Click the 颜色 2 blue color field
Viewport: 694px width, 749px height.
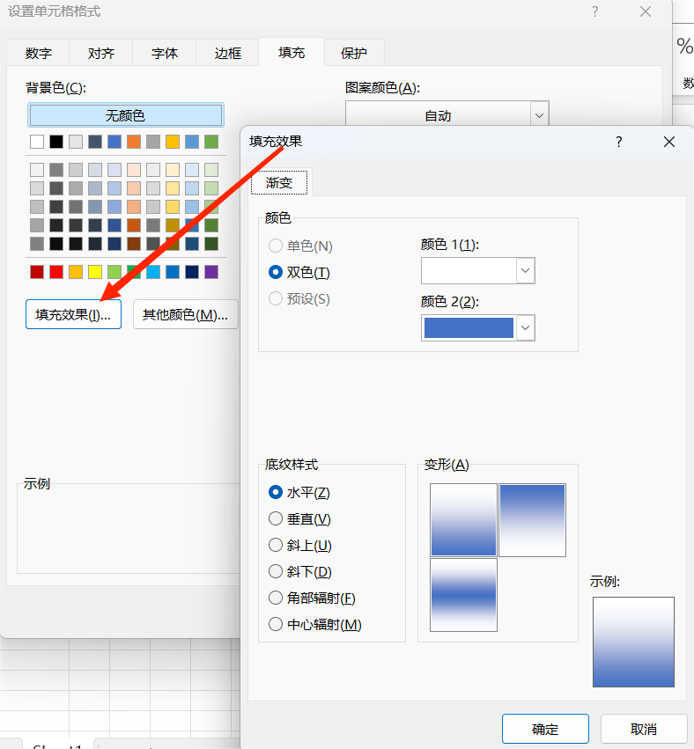[469, 327]
